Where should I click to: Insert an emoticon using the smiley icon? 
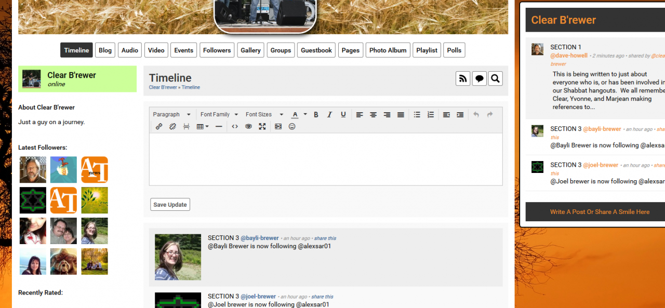coord(292,126)
